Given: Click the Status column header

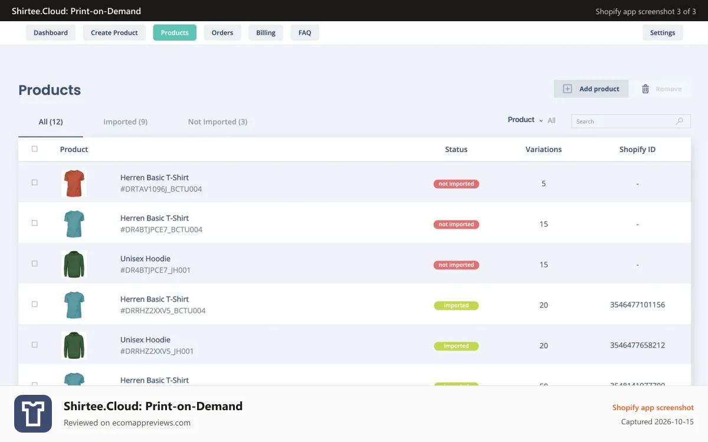Looking at the screenshot, I should [x=456, y=150].
